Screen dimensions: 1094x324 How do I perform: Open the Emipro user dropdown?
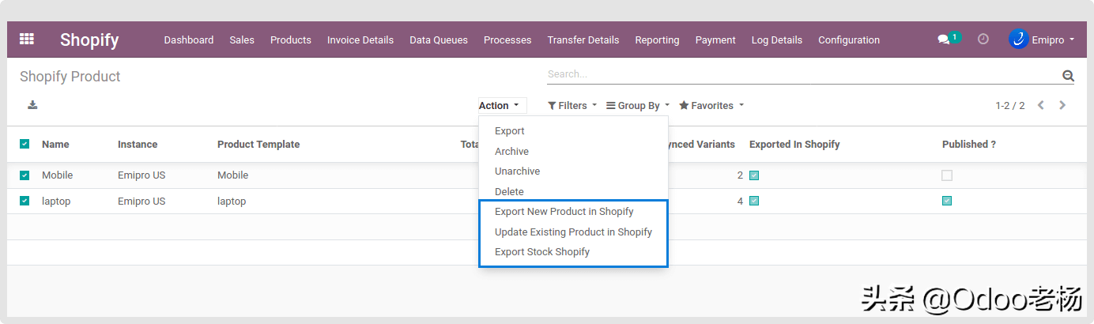point(1053,40)
